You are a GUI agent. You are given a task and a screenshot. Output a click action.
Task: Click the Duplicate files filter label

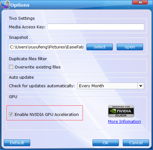click(28, 59)
